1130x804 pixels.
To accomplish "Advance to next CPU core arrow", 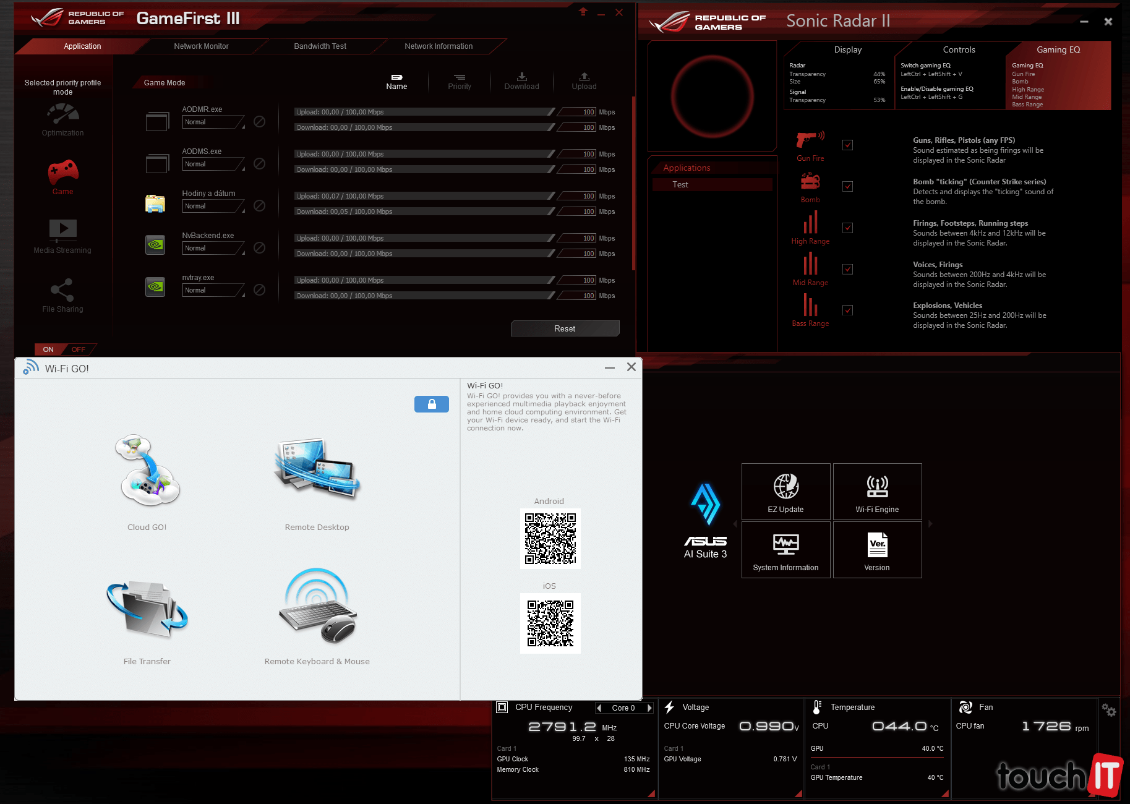I will point(649,708).
